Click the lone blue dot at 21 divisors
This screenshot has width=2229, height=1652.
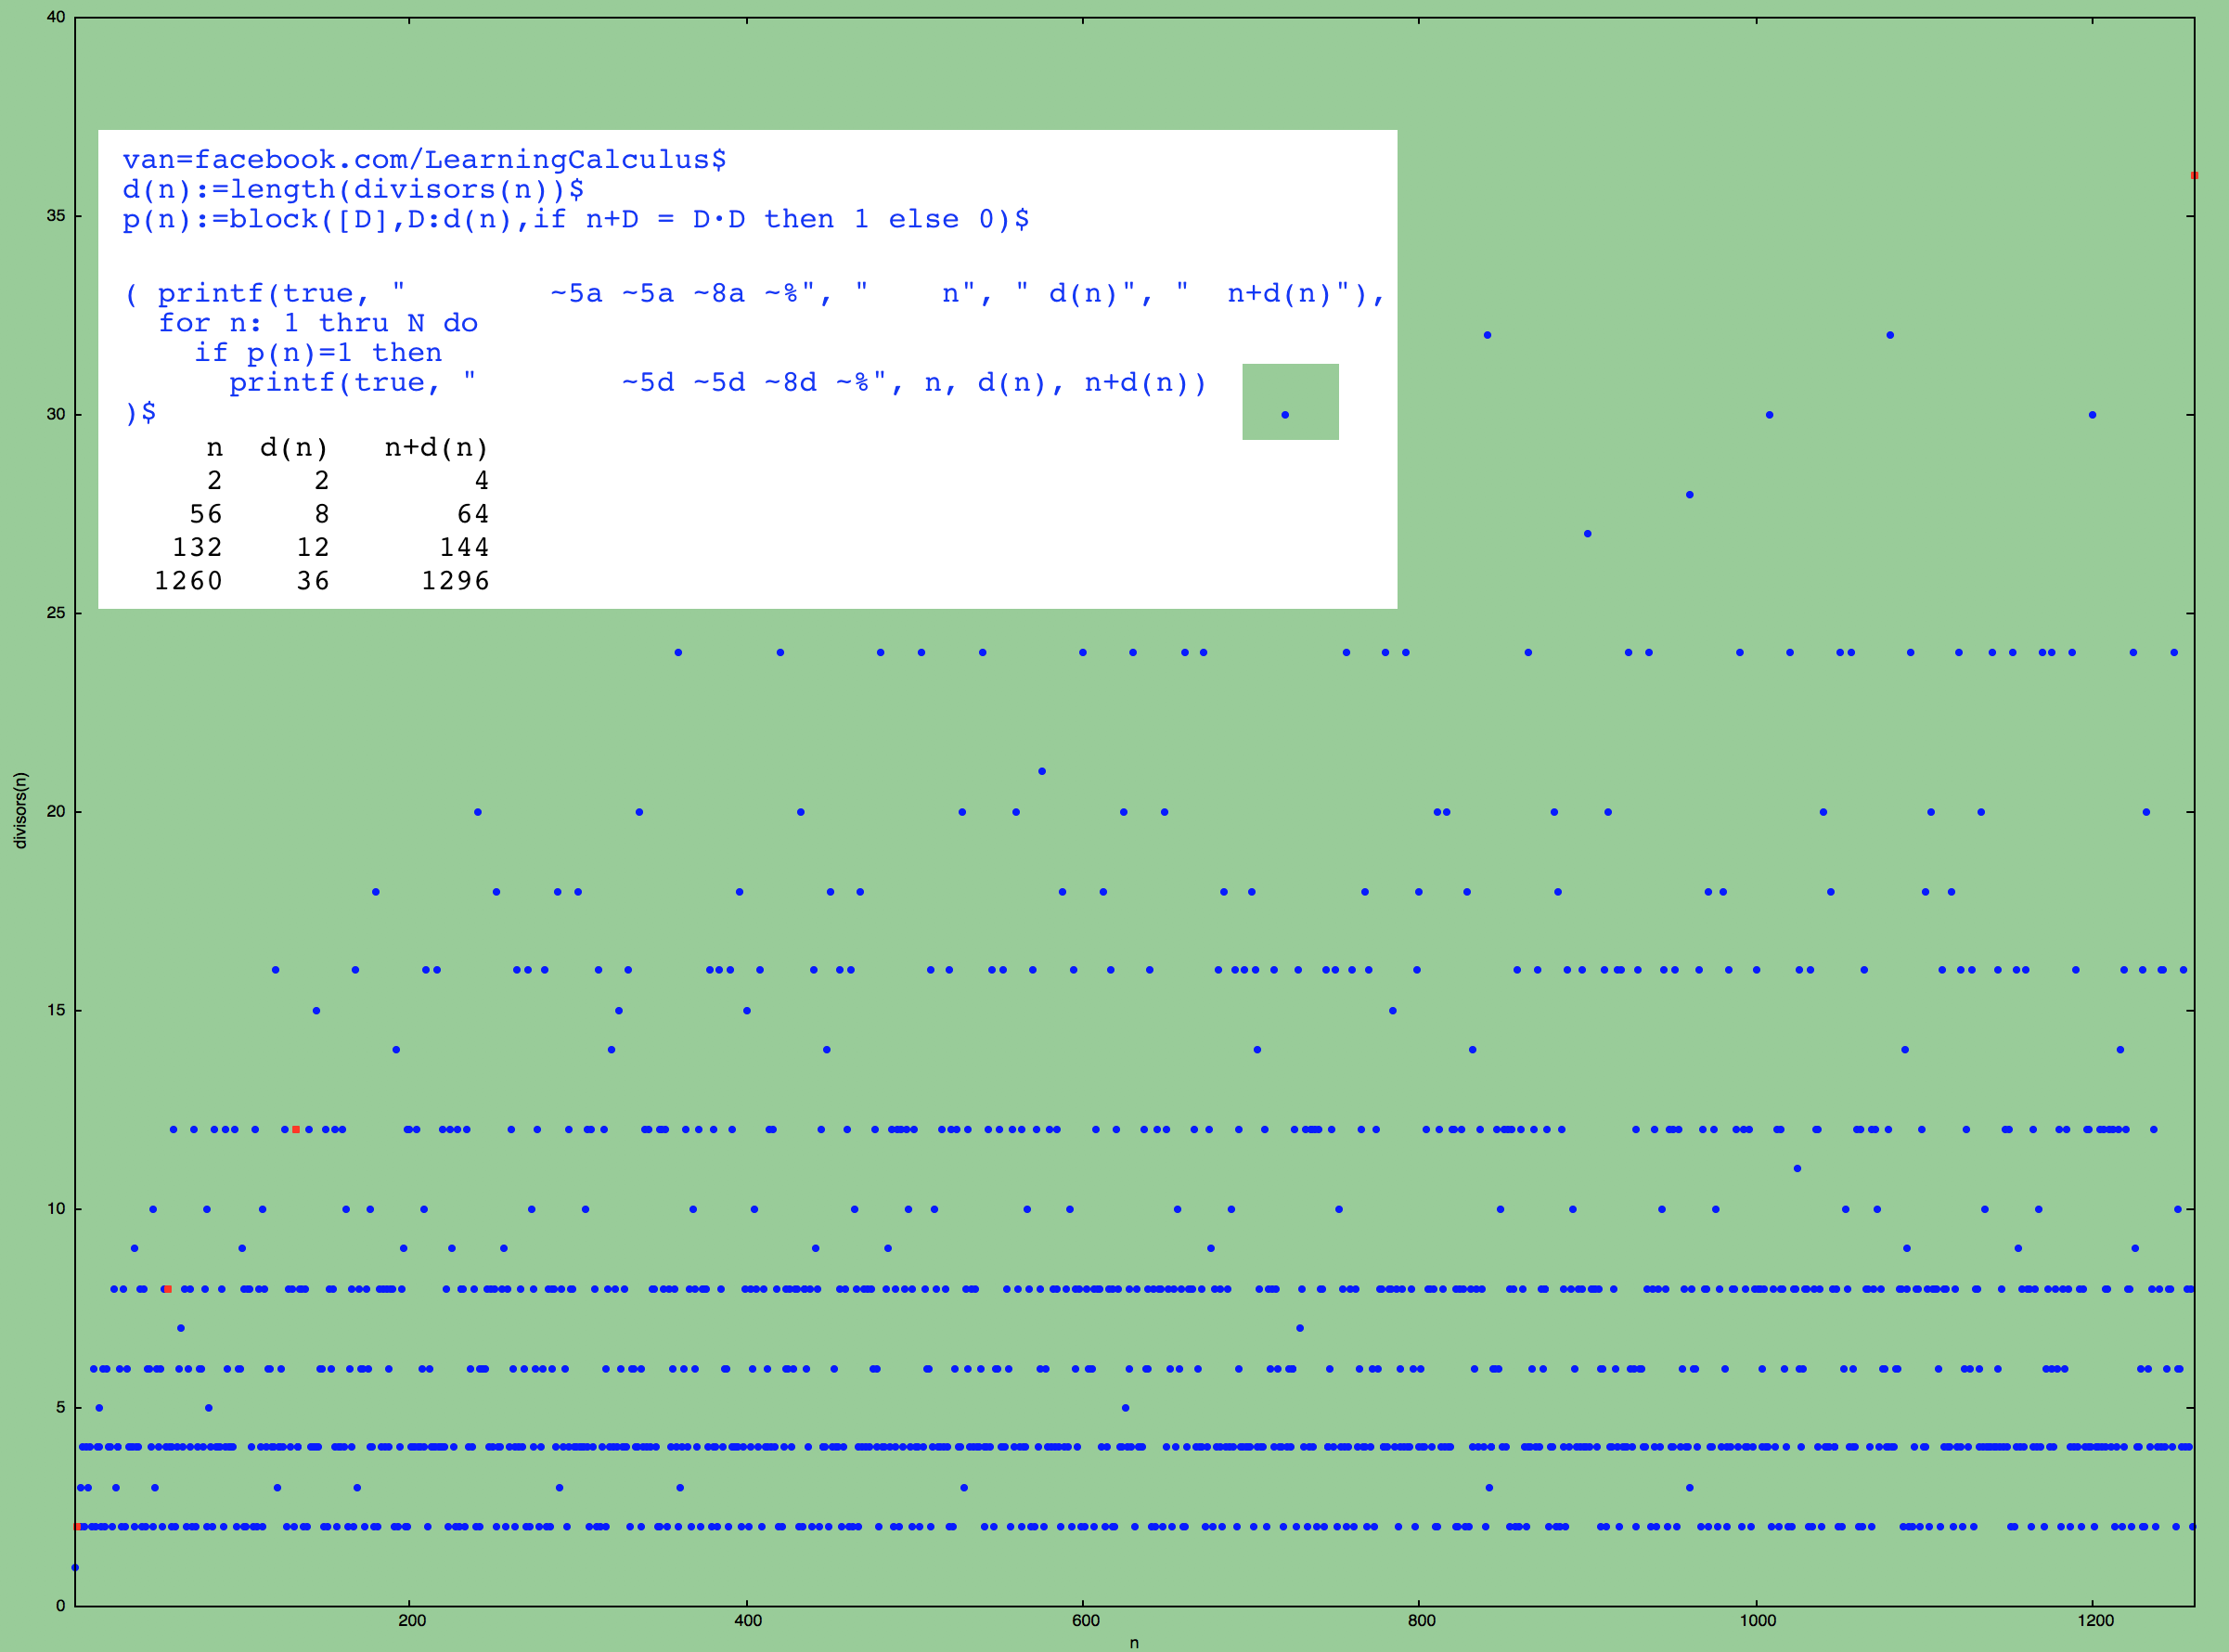[1042, 771]
